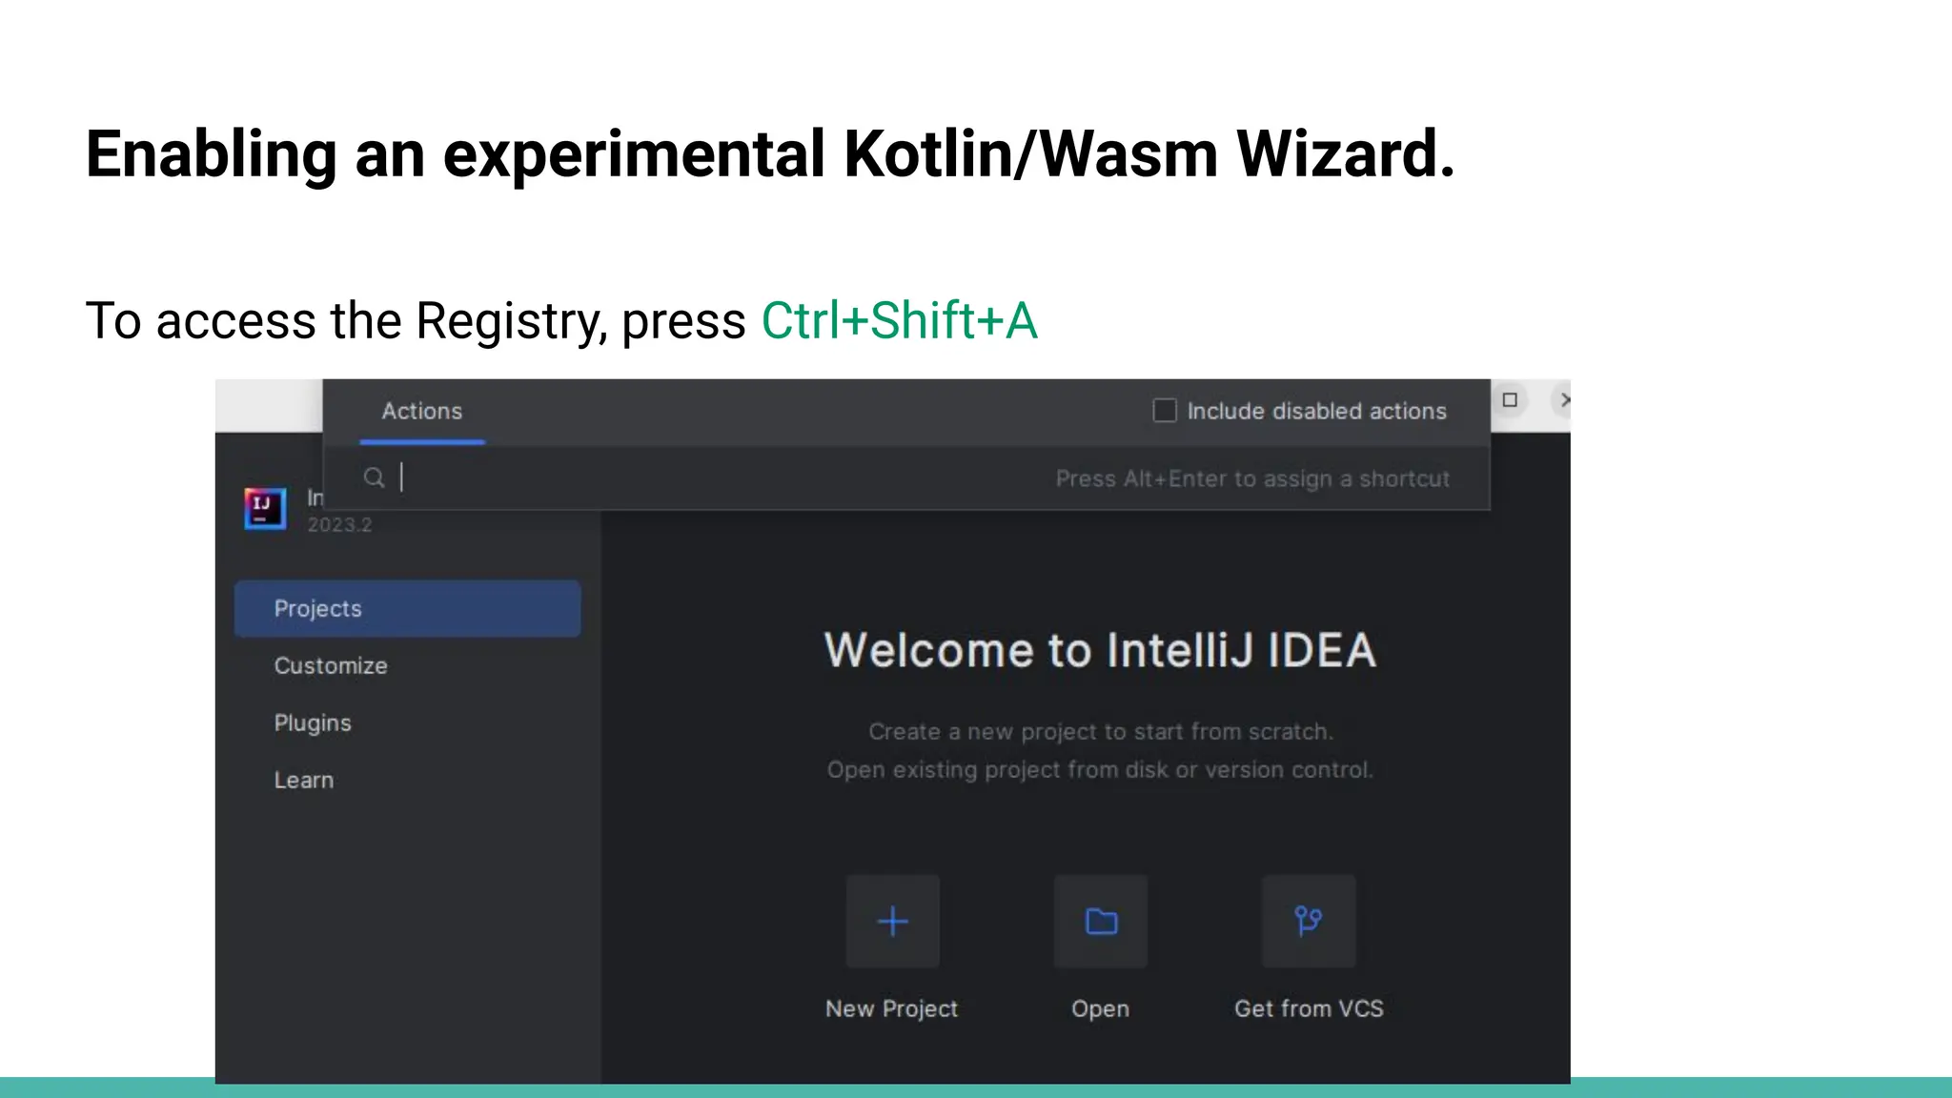Click 'Press Alt+Enter to assign a shortcut' hint
The image size is (1952, 1098).
[x=1252, y=478]
